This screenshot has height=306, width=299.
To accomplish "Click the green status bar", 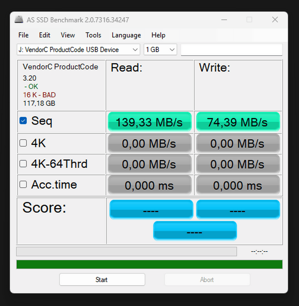I will click(x=149, y=265).
